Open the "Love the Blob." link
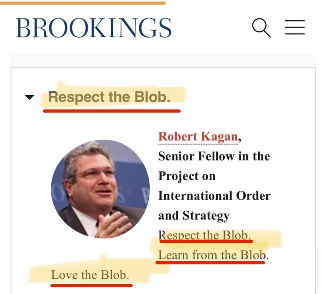The height and width of the screenshot is (294, 321). click(90, 274)
